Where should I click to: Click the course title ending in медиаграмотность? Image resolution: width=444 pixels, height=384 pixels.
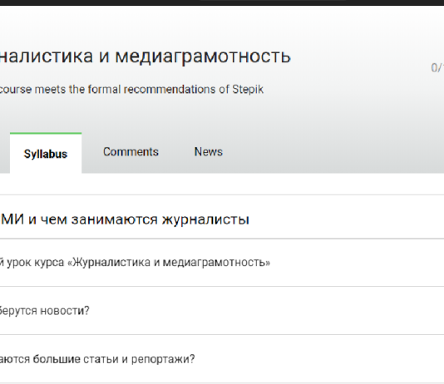click(x=146, y=56)
